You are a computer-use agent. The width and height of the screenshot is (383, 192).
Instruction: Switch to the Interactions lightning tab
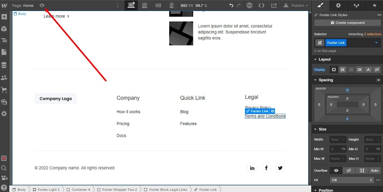point(375,5)
